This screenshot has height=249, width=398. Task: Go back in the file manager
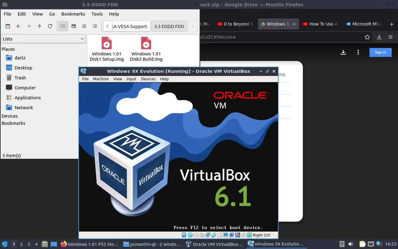[x=18, y=26]
